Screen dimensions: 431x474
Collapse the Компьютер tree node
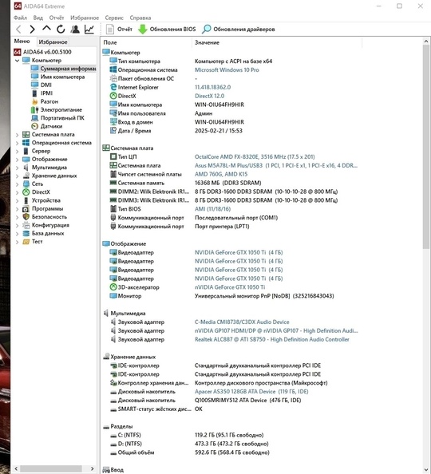tap(18, 61)
